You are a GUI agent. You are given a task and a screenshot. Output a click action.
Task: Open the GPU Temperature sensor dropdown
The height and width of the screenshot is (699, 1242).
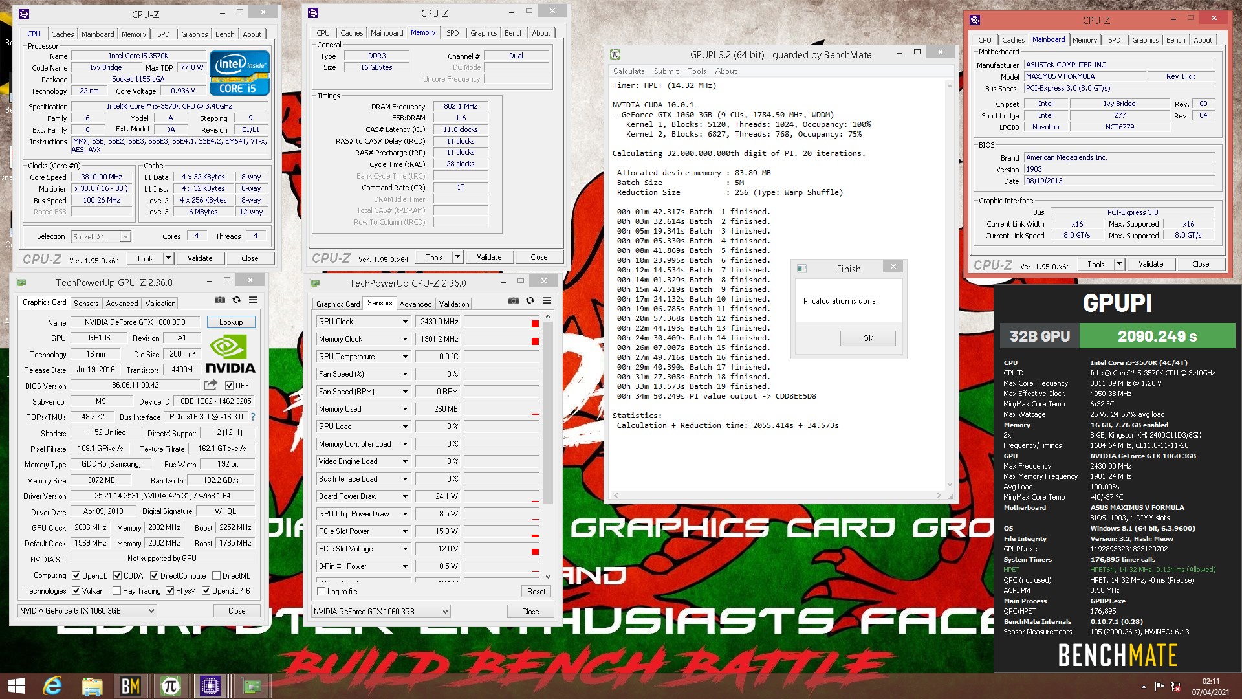click(406, 357)
